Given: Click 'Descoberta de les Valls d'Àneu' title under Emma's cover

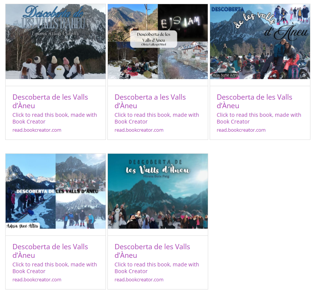Looking at the screenshot, I should tap(50, 101).
